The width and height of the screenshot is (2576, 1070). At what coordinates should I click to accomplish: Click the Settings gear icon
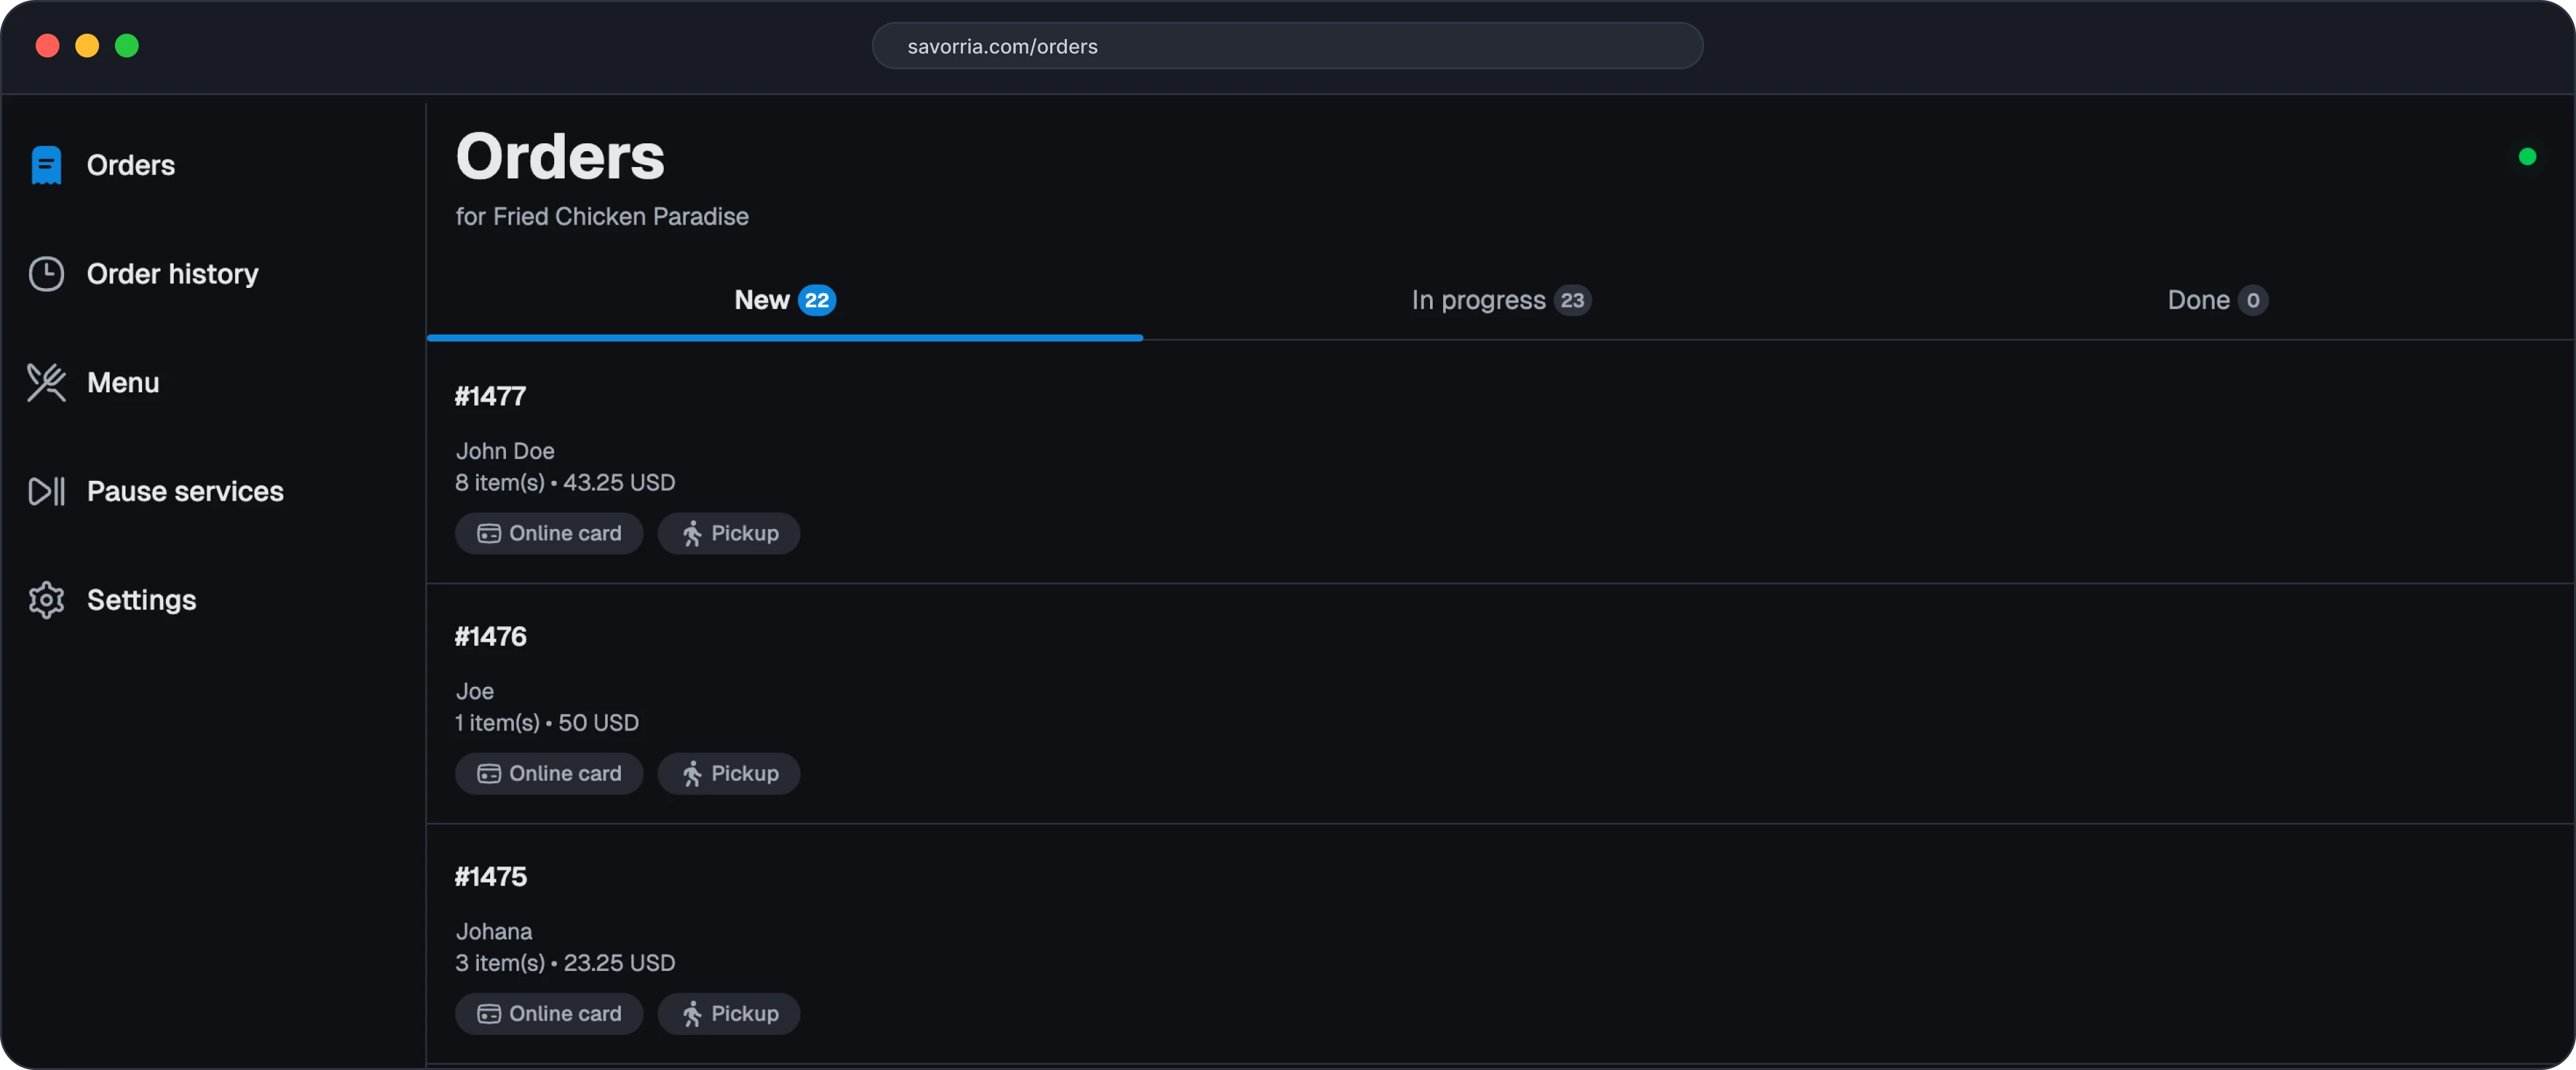tap(46, 600)
